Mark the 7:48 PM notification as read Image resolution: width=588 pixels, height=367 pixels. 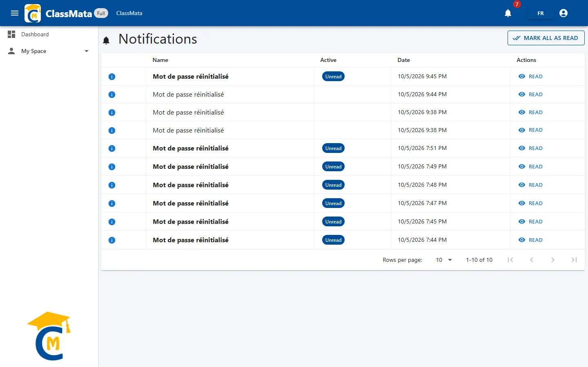pyautogui.click(x=530, y=185)
